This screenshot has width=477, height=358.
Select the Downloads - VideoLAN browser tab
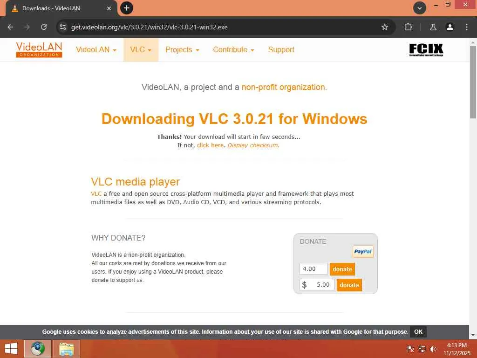click(61, 8)
